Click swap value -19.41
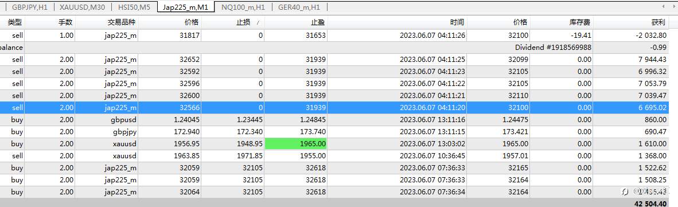The height and width of the screenshot is (207, 678). (x=581, y=36)
